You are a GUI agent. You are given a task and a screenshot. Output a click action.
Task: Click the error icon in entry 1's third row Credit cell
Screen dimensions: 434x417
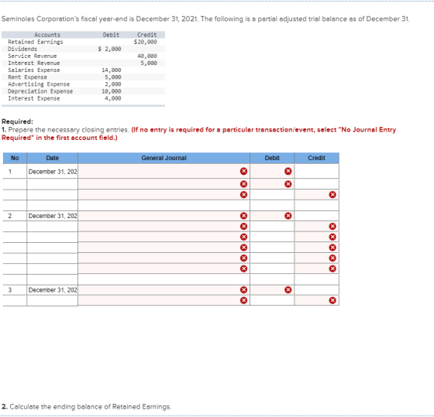click(x=332, y=195)
